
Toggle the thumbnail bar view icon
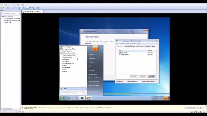(27, 8)
